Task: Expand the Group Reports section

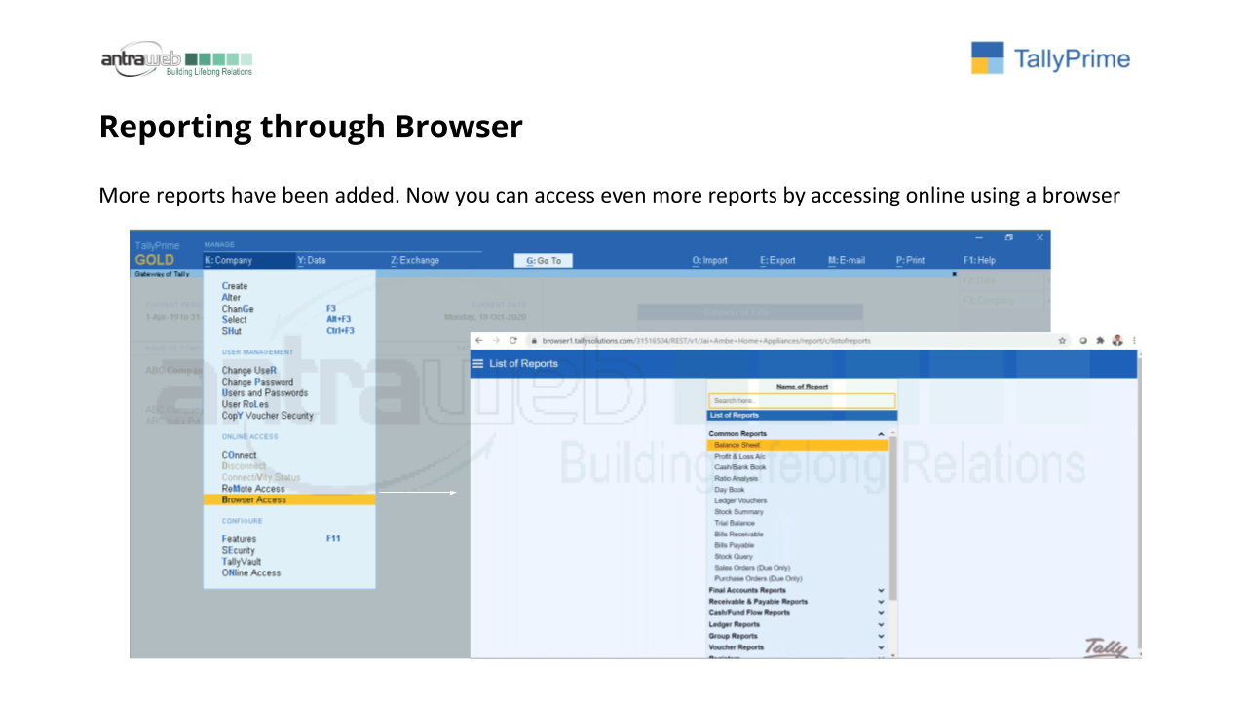Action: coord(881,636)
